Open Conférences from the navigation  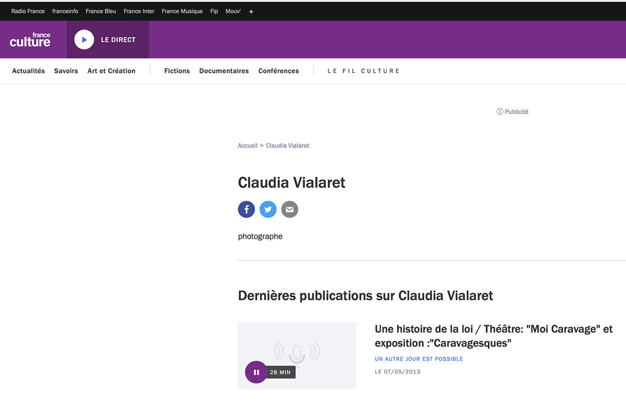point(278,71)
